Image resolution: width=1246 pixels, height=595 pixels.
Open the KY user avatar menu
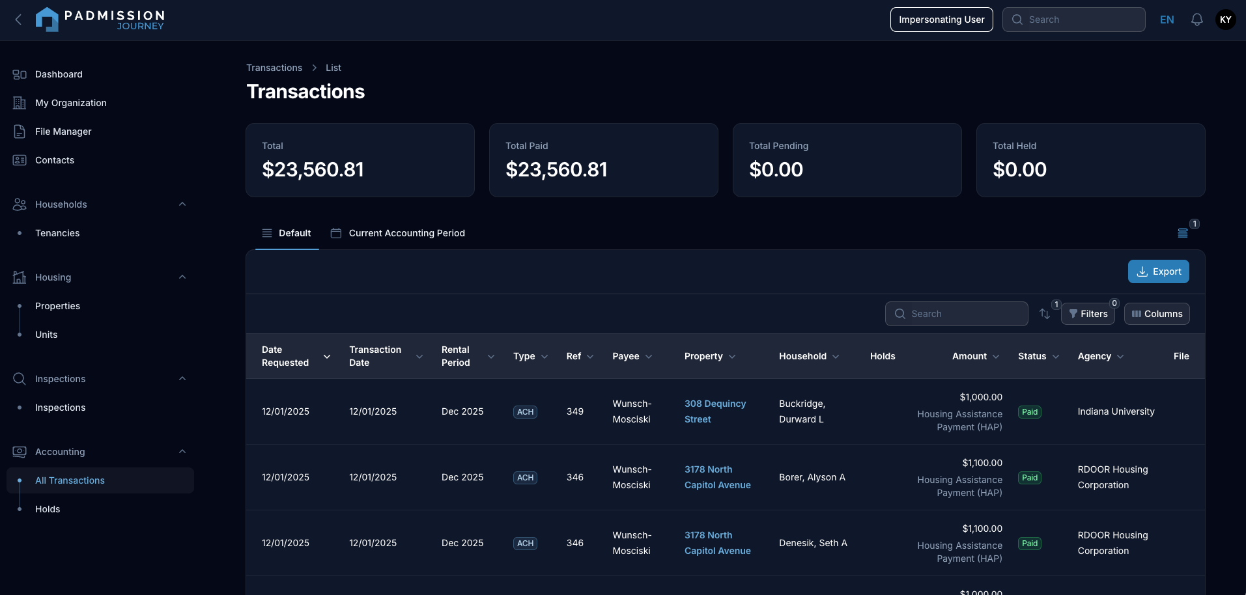[1225, 20]
